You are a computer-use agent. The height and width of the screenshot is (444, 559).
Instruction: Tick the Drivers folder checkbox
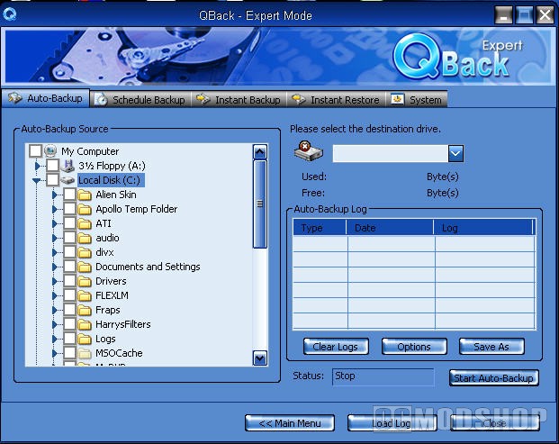click(70, 281)
